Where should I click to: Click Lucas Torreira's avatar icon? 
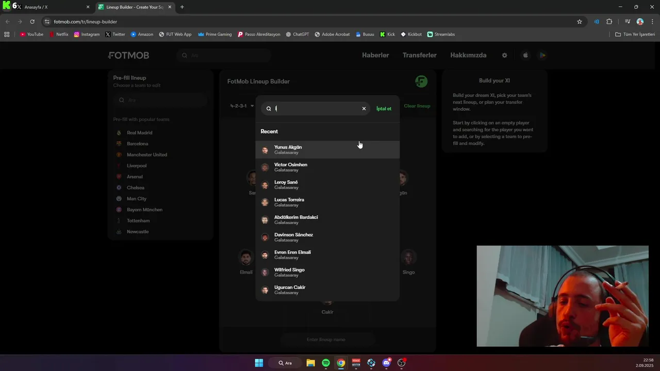[x=265, y=203]
